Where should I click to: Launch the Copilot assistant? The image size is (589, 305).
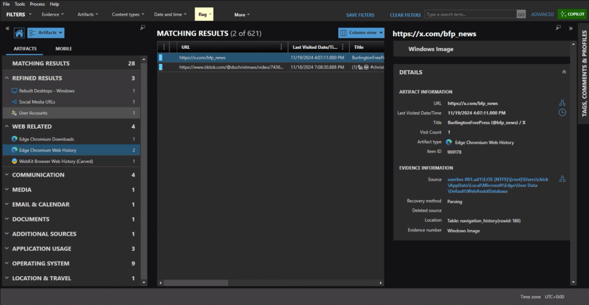(x=572, y=14)
